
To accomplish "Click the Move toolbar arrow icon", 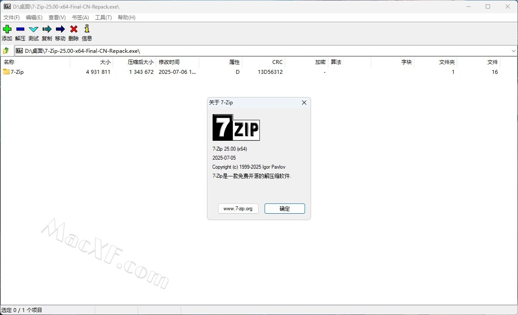I will [x=60, y=29].
